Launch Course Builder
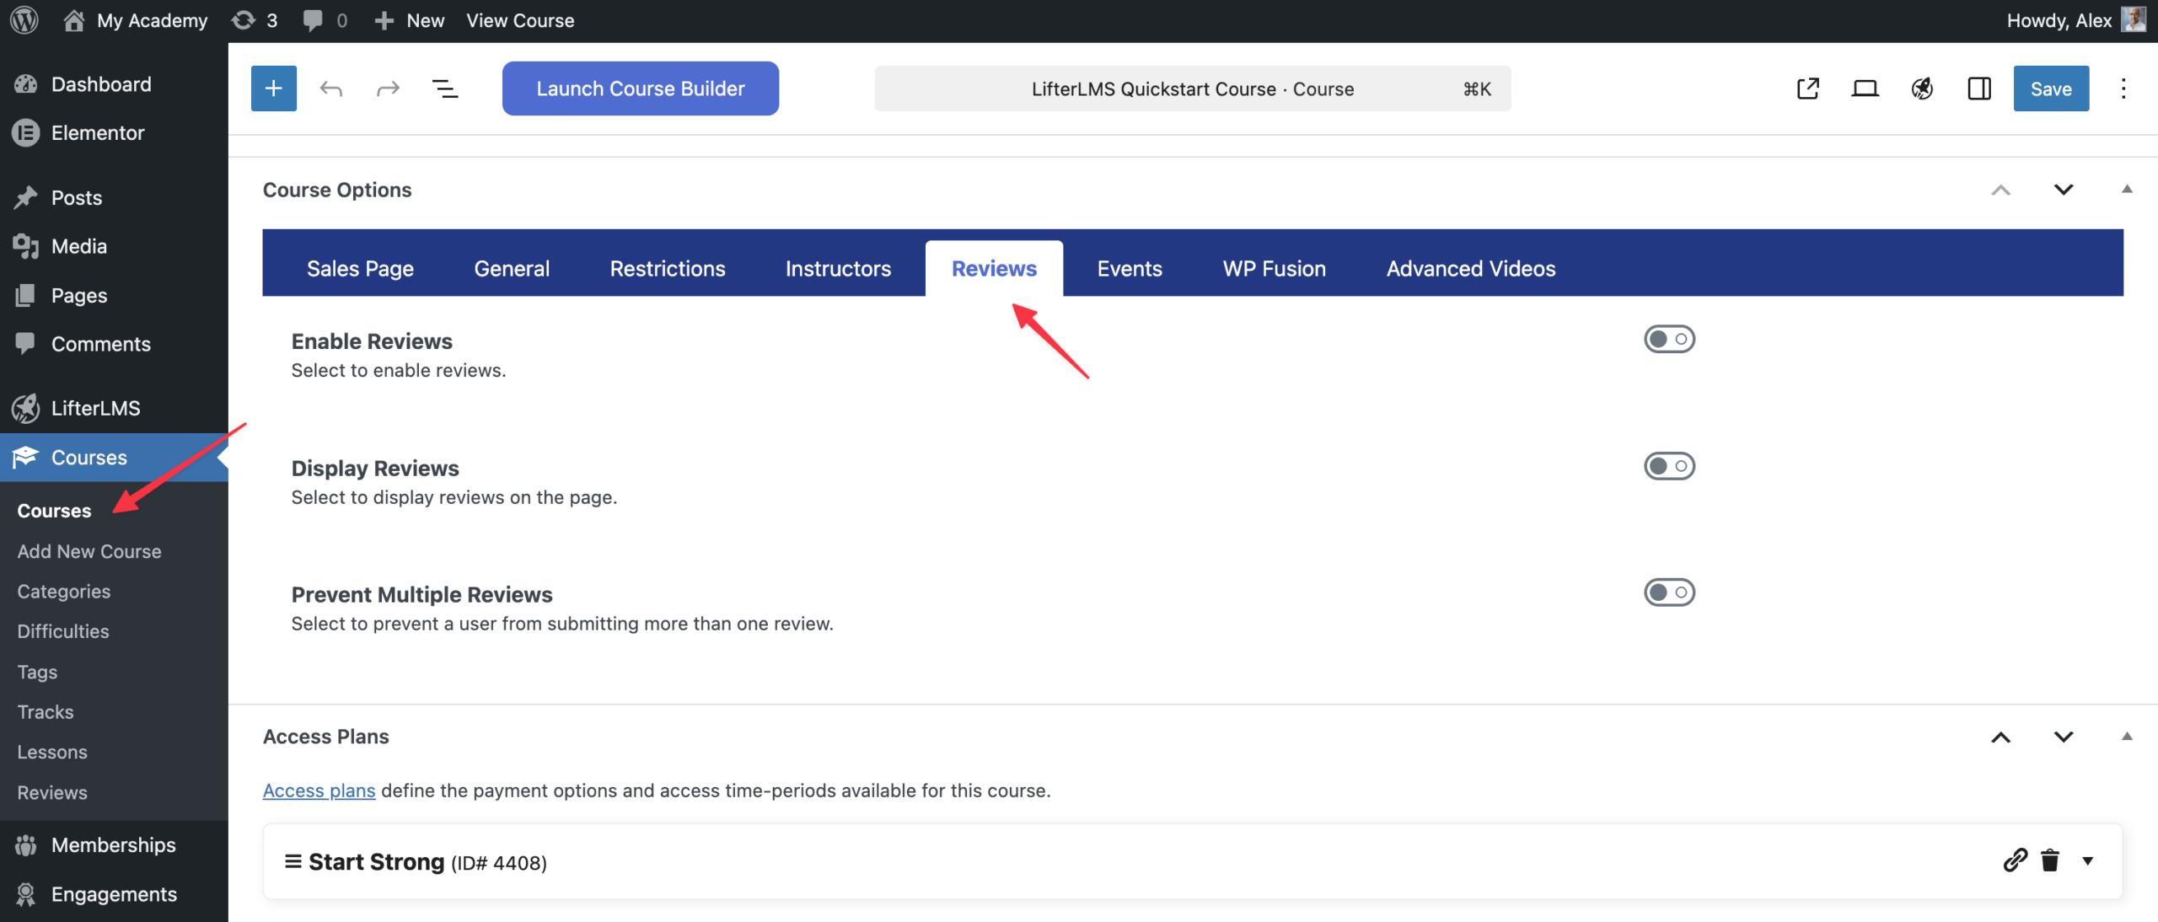This screenshot has width=2158, height=922. pos(641,88)
